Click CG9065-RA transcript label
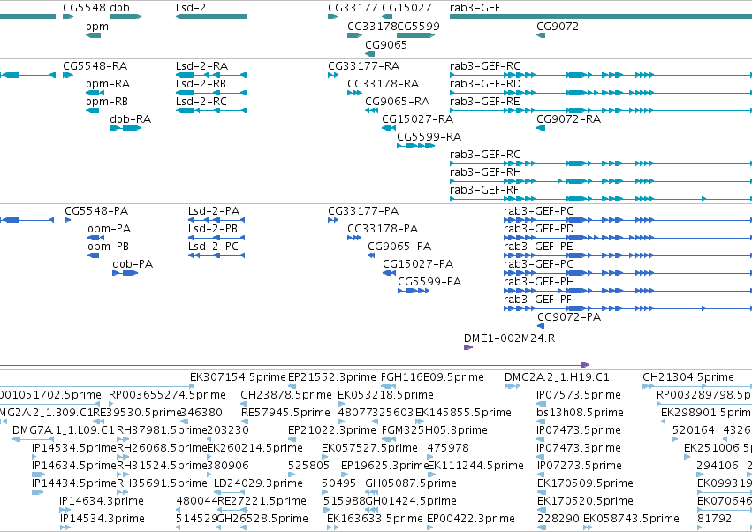752x532 pixels. pos(397,102)
